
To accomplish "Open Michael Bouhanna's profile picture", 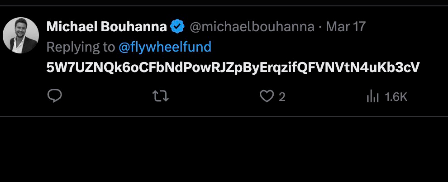I will click(x=21, y=35).
